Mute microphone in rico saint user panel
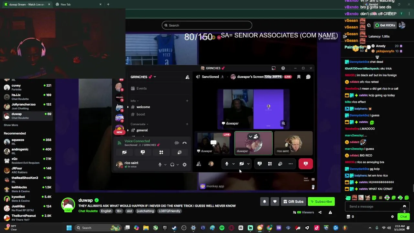 (160, 165)
